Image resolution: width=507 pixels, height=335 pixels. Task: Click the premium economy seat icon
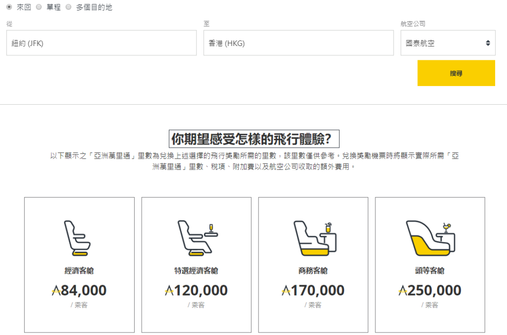(x=198, y=238)
